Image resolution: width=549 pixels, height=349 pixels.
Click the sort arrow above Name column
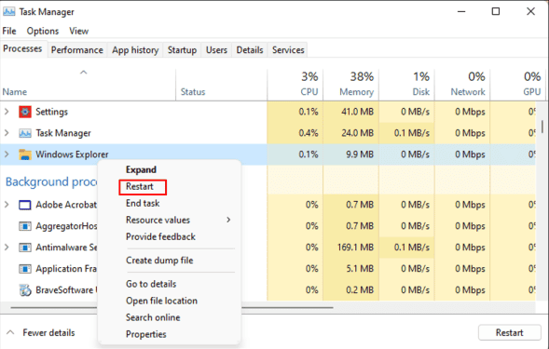click(83, 73)
